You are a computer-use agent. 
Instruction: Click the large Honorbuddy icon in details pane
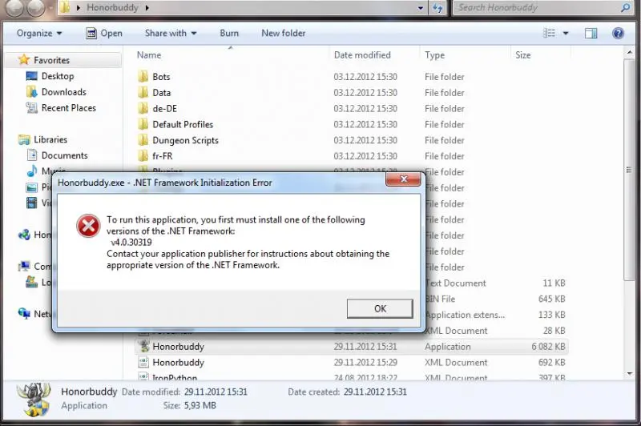[34, 400]
